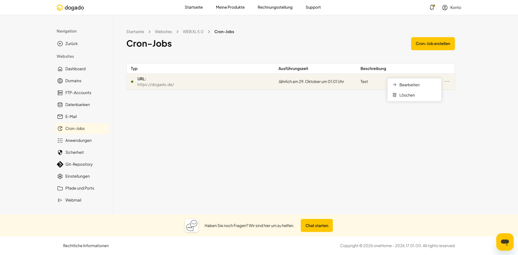518x255 pixels.
Task: Click the Cron-Job erstellen button
Action: (433, 44)
